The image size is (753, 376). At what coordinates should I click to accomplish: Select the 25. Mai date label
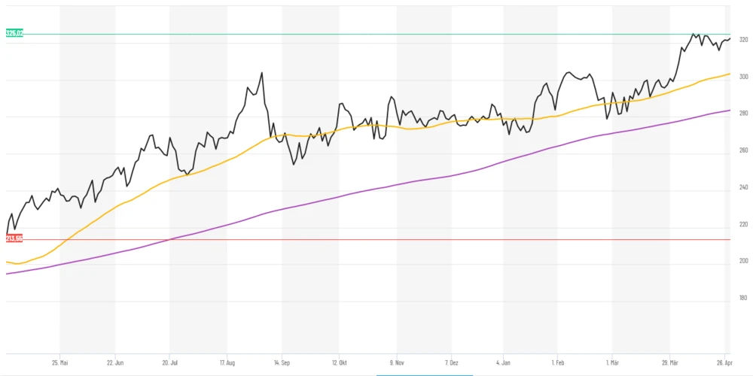59,362
